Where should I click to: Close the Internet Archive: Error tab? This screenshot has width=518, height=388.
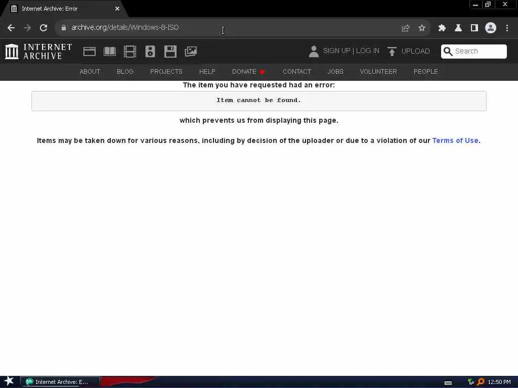[117, 9]
